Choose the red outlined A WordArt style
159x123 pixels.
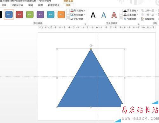114,15
